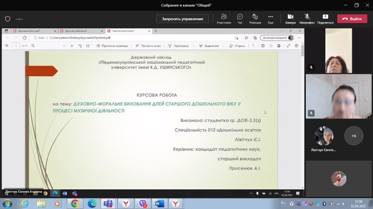Toggle the Камера camera on

point(290,19)
